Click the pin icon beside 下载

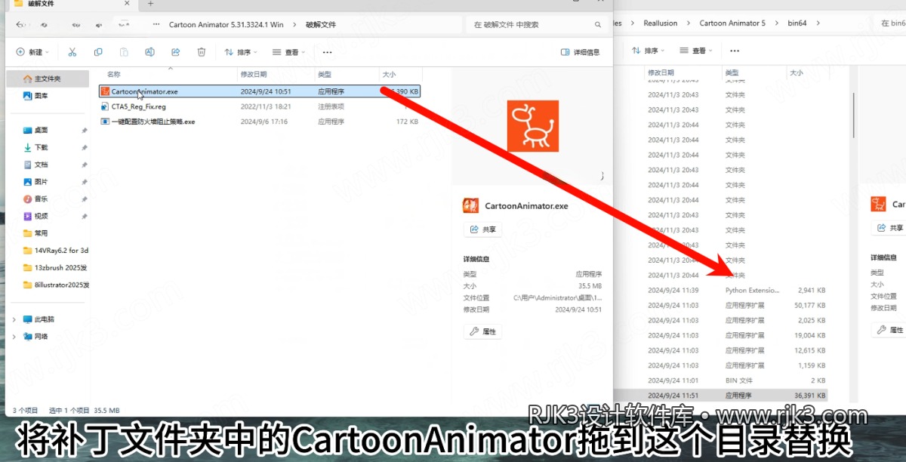point(84,147)
